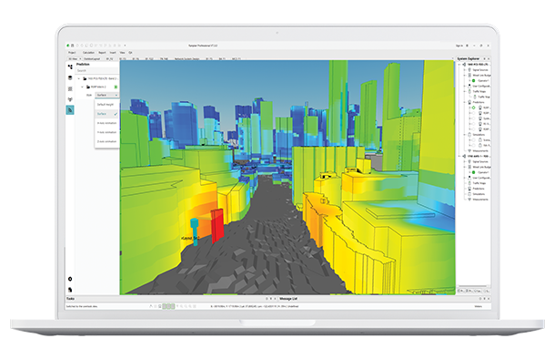Switch to the Outdoor Layout tab
This screenshot has width=554, height=359.
(92, 59)
